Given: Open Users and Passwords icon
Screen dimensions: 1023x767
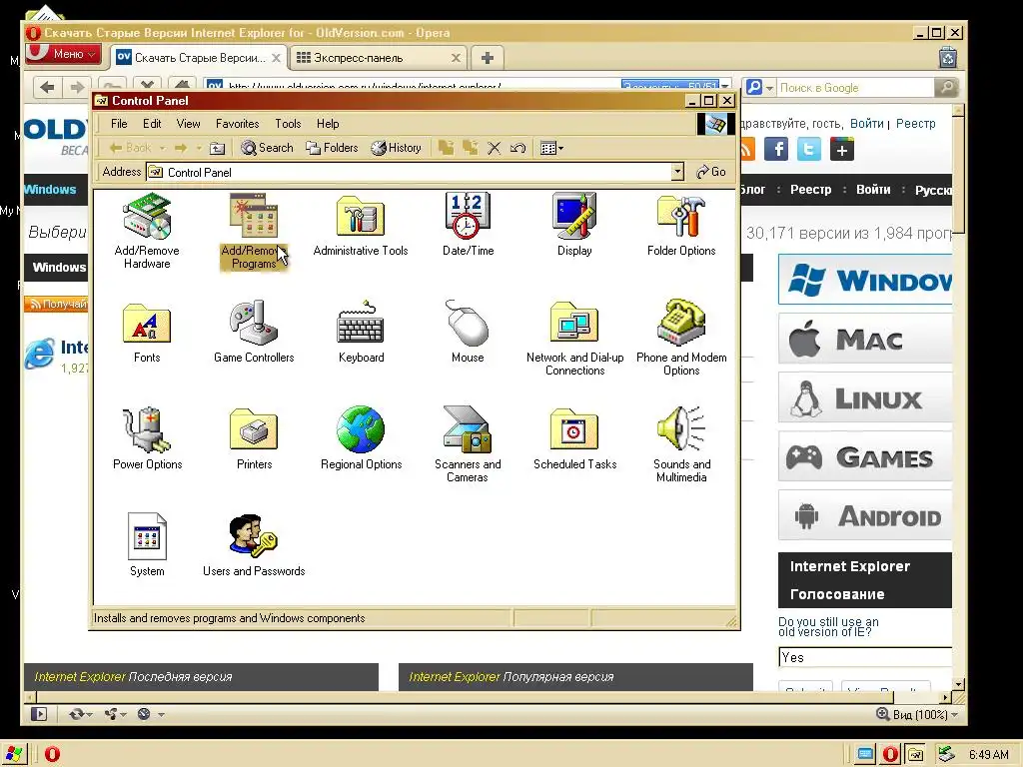Looking at the screenshot, I should tap(254, 545).
